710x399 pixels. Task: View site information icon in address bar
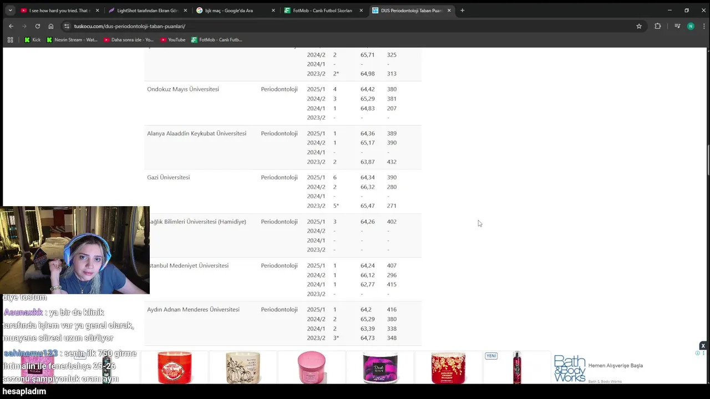point(67,26)
